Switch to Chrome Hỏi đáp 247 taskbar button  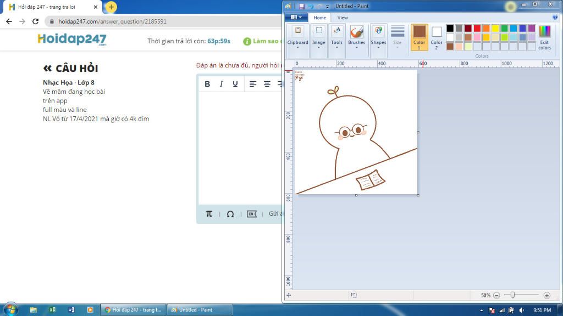coord(133,310)
